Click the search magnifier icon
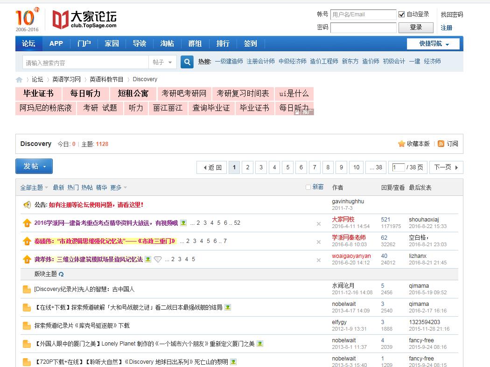The width and height of the screenshot is (490, 367). tap(187, 62)
